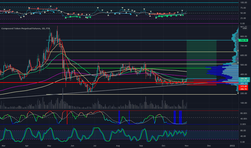Image resolution: width=251 pixels, height=148 pixels.
Task: Click the Sep label on time axis
Action: pos(141,146)
